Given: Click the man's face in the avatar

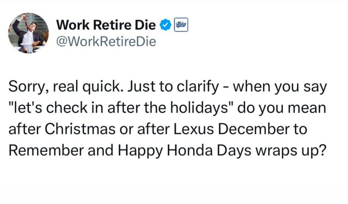Looking at the screenshot, I should point(33,26).
